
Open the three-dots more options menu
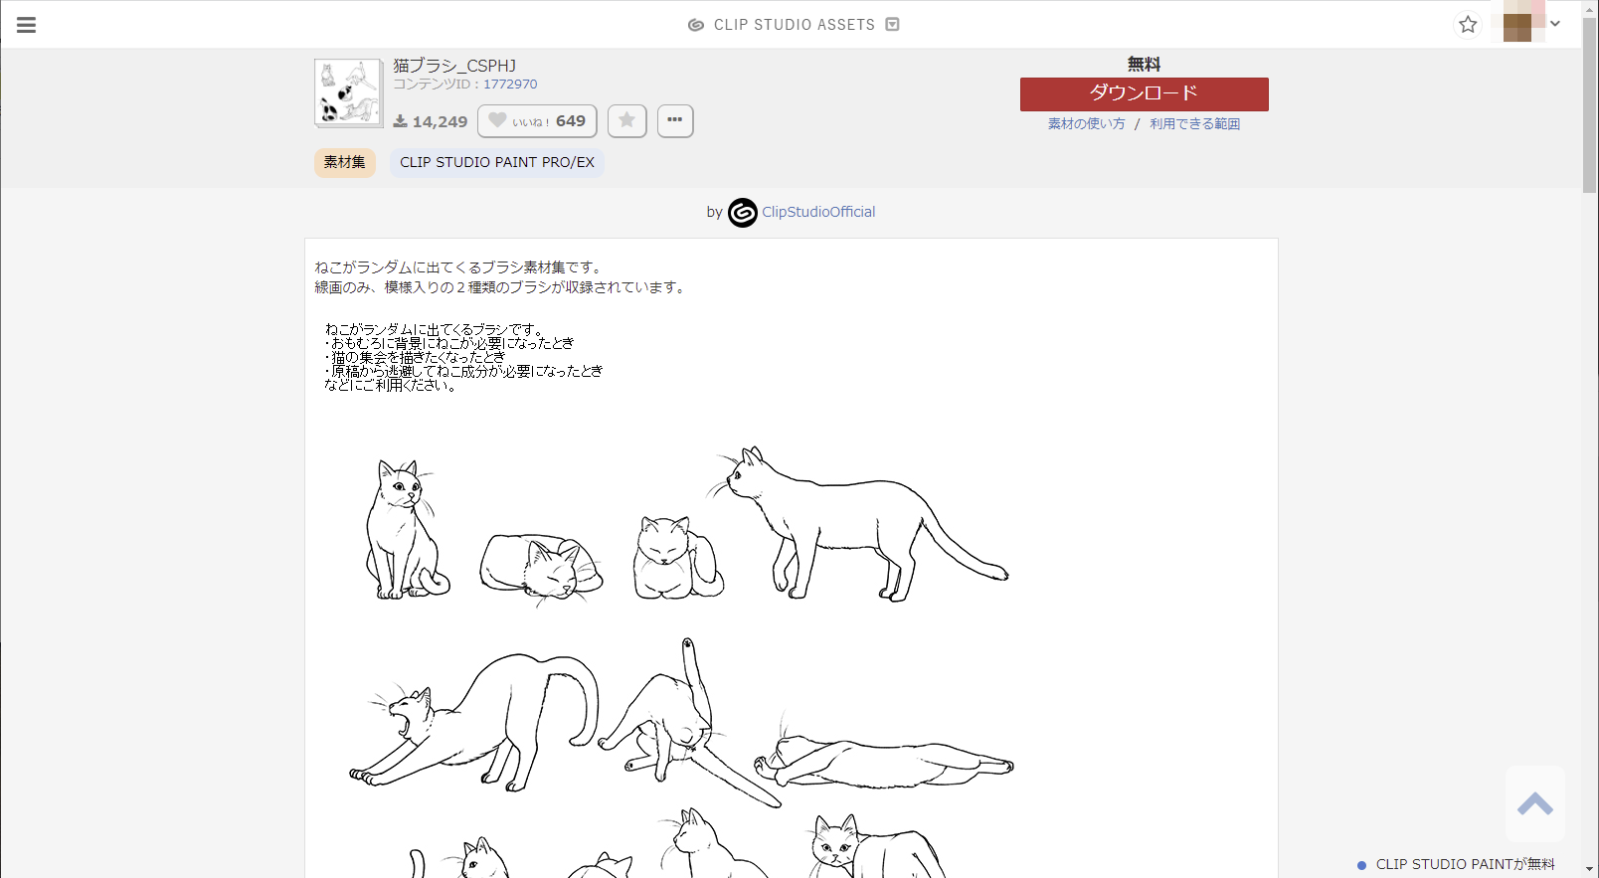tap(675, 121)
